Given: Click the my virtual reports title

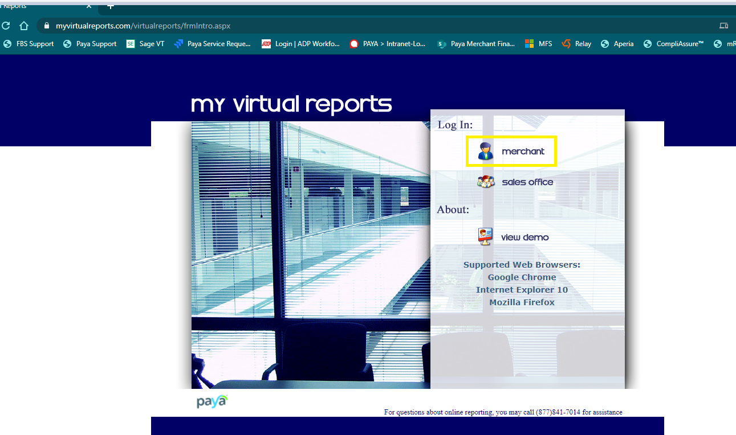Looking at the screenshot, I should pyautogui.click(x=291, y=104).
